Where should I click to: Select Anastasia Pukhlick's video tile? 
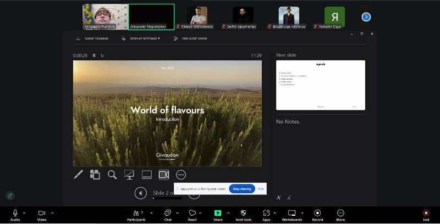tap(105, 17)
